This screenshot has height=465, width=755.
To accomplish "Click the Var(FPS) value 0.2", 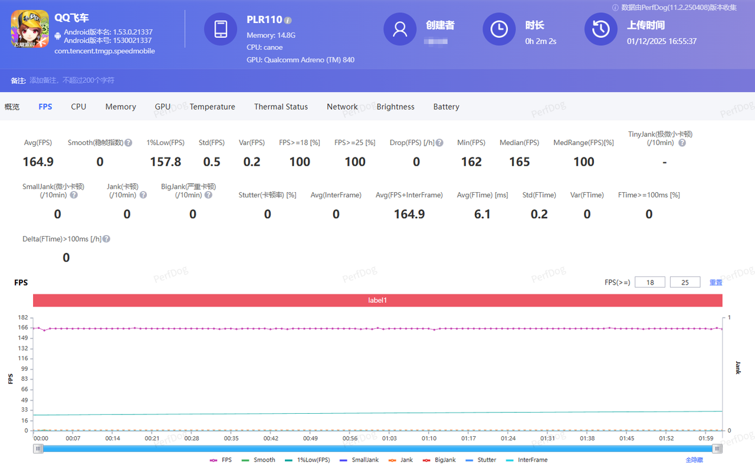I will (x=252, y=161).
